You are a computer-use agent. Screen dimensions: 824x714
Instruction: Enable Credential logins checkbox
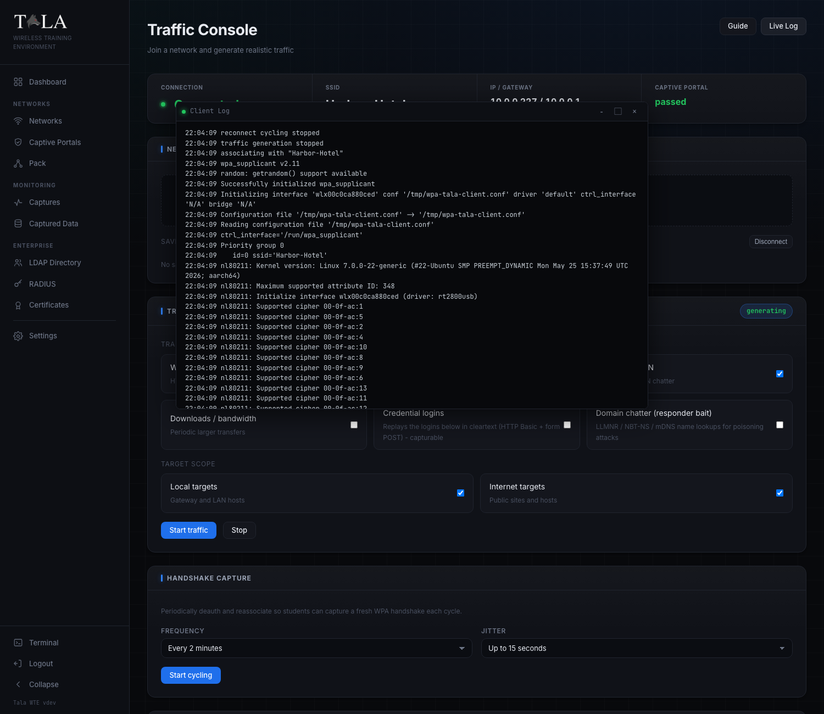[x=567, y=425]
